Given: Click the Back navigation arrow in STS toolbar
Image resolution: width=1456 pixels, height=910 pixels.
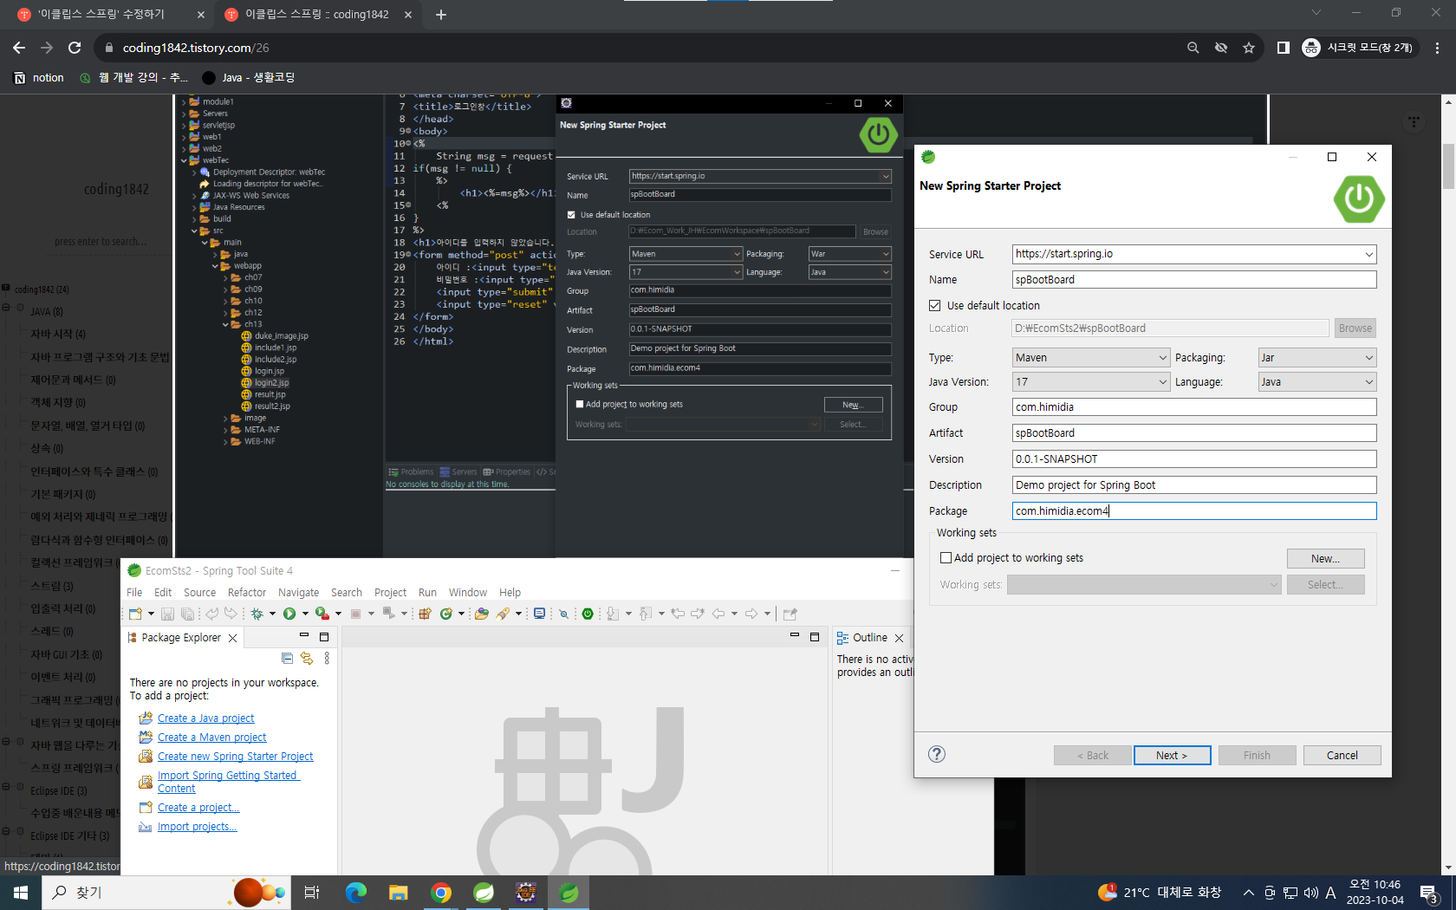Looking at the screenshot, I should (x=718, y=614).
